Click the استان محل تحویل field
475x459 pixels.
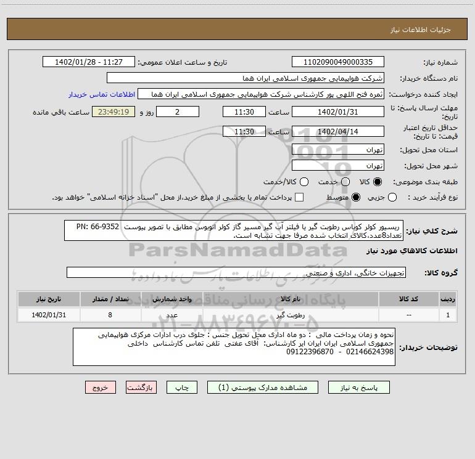pyautogui.click(x=337, y=150)
